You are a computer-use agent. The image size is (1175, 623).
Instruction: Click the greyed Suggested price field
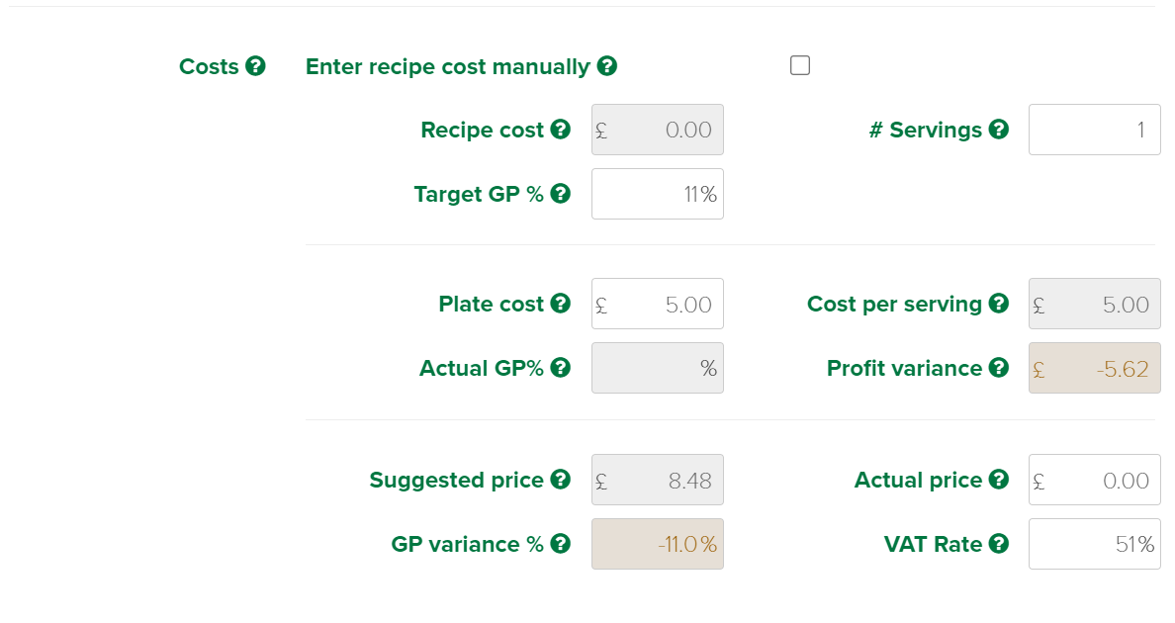coord(657,480)
